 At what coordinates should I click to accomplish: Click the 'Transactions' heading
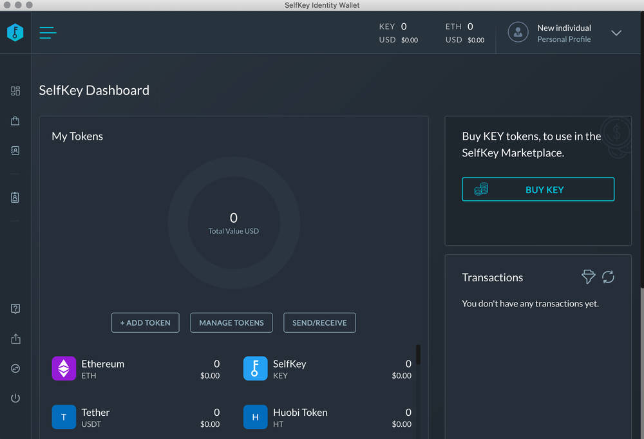[493, 277]
